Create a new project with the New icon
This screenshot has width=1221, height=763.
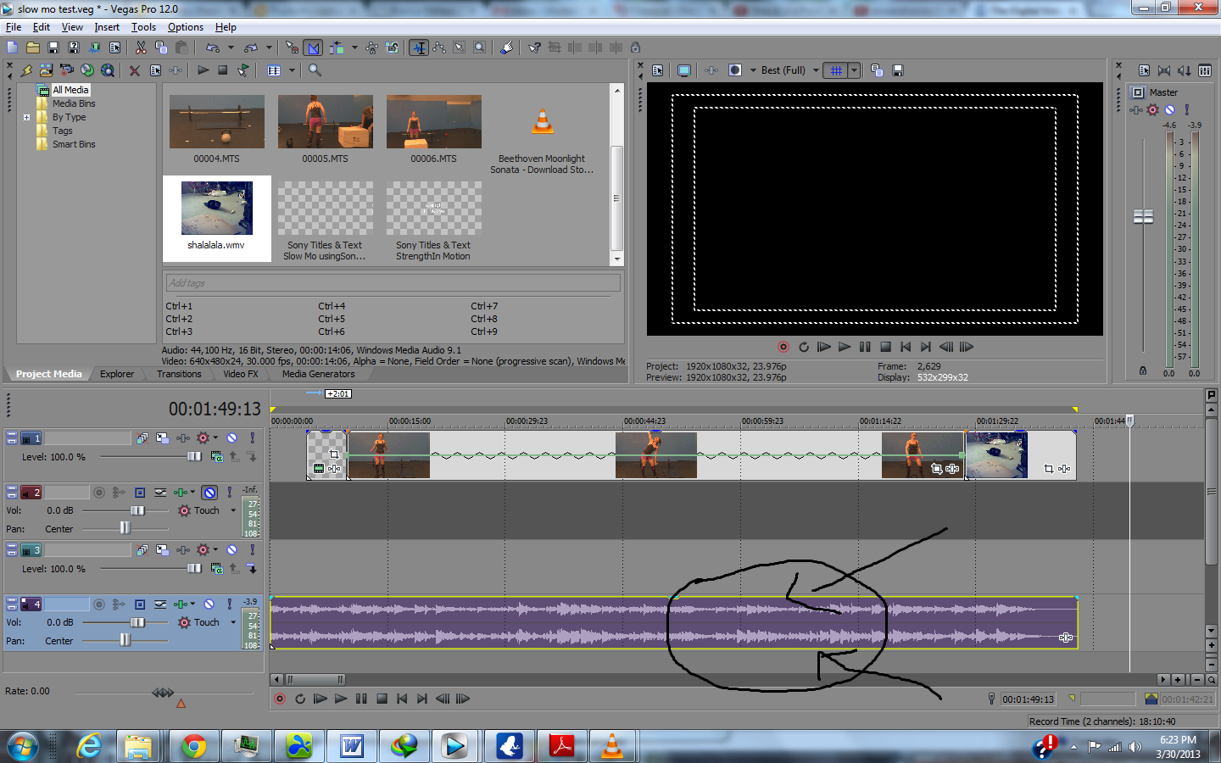tap(13, 47)
